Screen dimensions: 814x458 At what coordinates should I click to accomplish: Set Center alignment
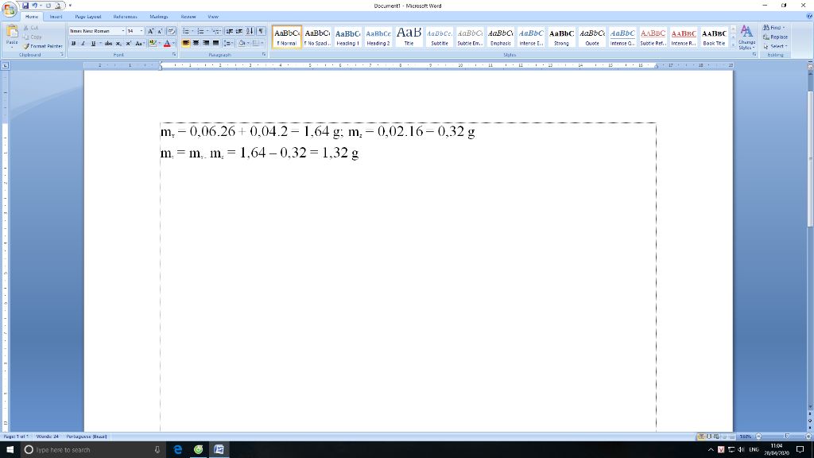click(196, 44)
